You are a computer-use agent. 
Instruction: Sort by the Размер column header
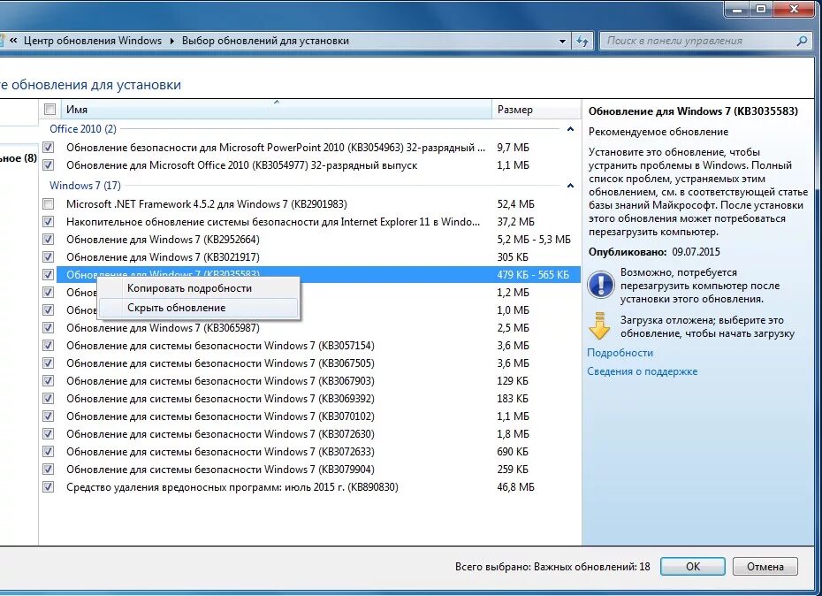(x=537, y=109)
